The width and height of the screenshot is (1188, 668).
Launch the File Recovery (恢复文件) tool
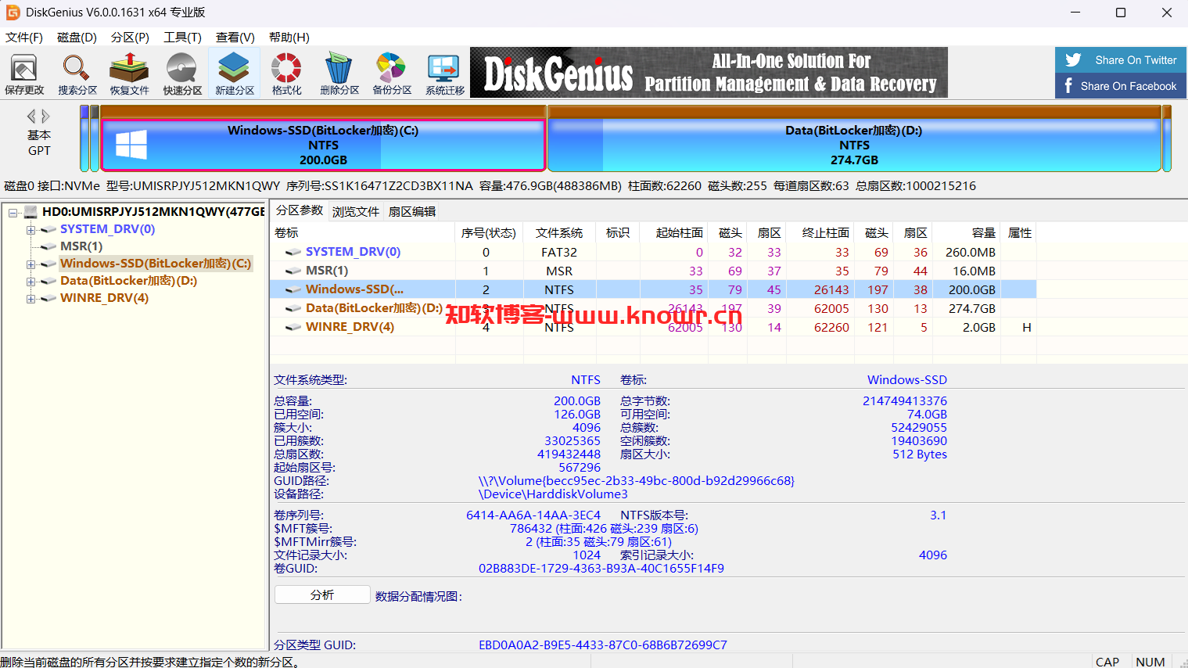click(129, 74)
